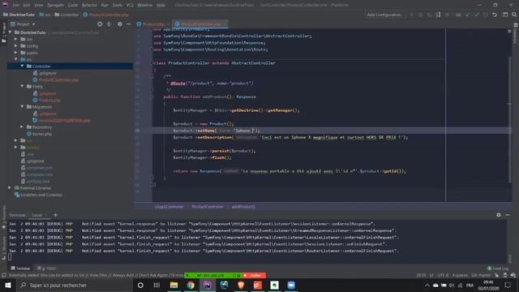Screen dimensions: 519x292
Task: Expand the config folder
Action: coord(16,46)
